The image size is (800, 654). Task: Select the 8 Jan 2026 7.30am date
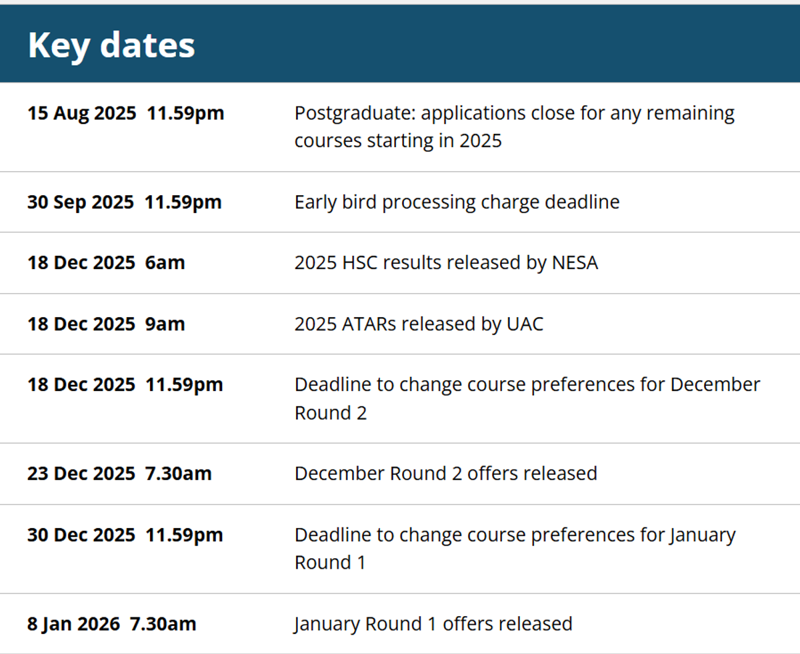pyautogui.click(x=112, y=624)
